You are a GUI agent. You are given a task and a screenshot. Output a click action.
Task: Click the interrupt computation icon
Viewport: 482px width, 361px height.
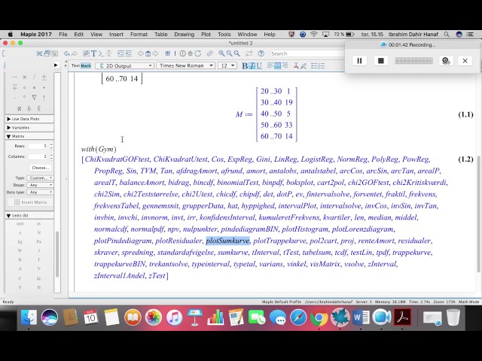[x=182, y=53]
